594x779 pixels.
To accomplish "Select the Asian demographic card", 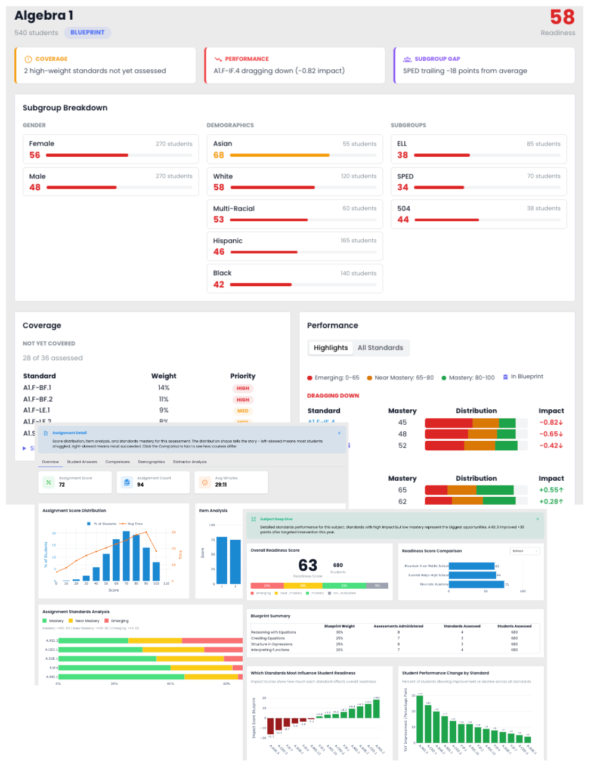I will 295,149.
